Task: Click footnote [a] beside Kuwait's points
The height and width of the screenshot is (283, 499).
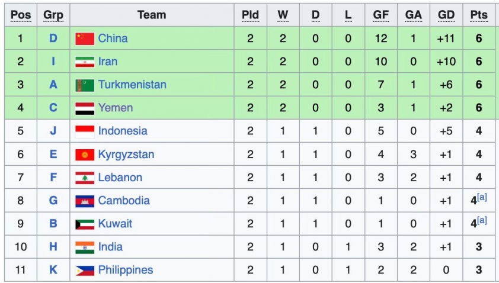Action: [x=482, y=220]
